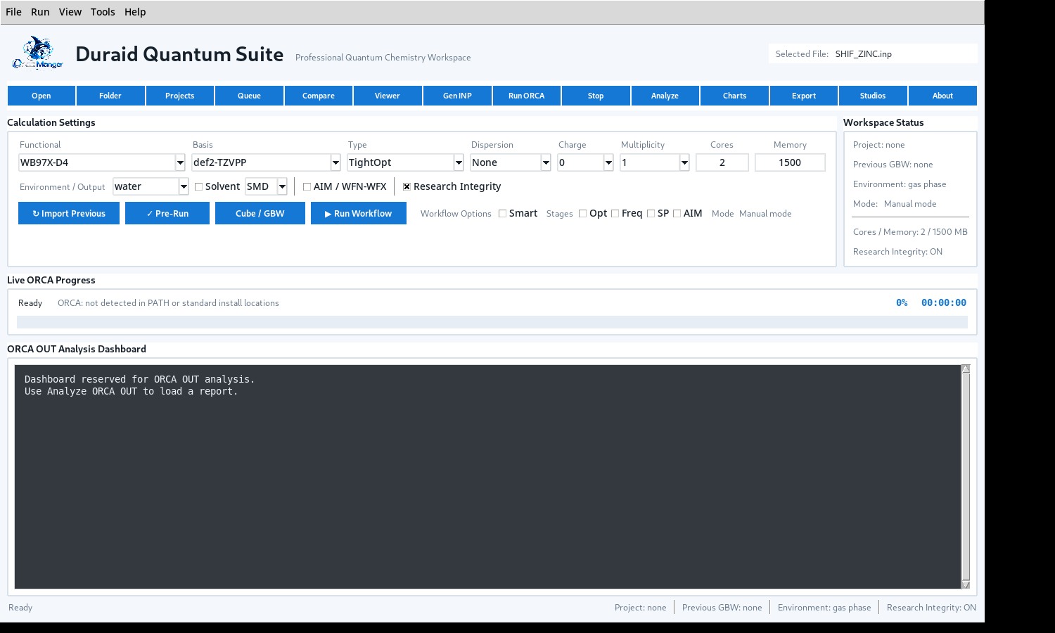
Task: Expand the Basis dropdown arrow
Action: click(335, 162)
